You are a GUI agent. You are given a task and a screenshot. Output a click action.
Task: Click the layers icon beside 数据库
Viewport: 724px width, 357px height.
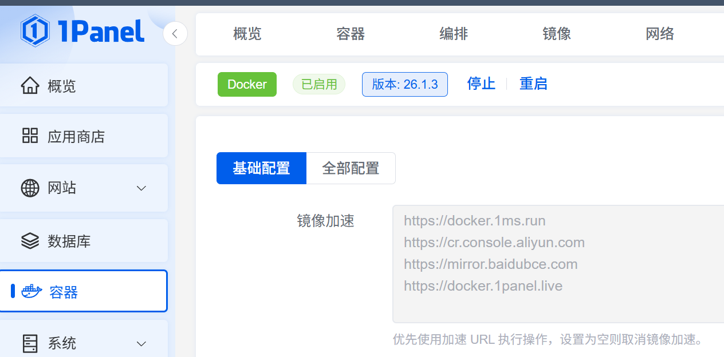coord(30,241)
